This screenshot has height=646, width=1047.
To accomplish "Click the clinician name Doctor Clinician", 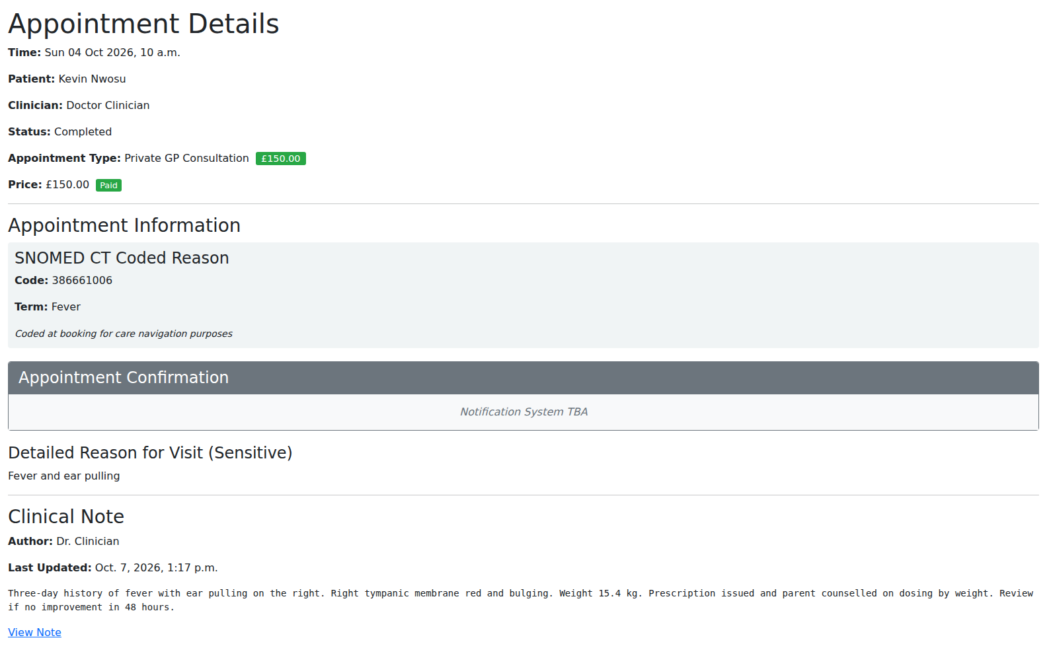I will pyautogui.click(x=108, y=106).
